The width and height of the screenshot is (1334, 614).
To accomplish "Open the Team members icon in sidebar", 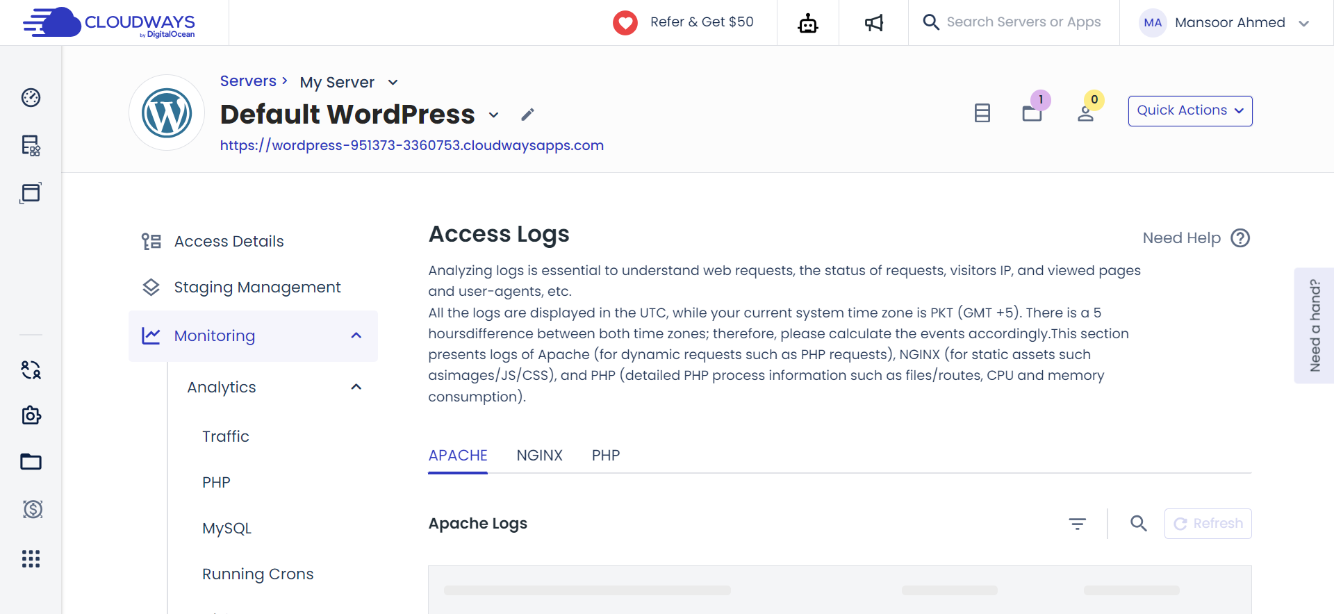I will click(31, 370).
